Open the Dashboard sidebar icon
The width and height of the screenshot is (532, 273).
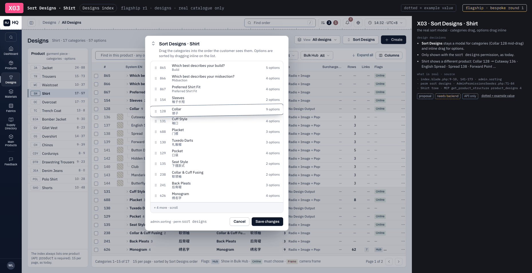point(11,51)
